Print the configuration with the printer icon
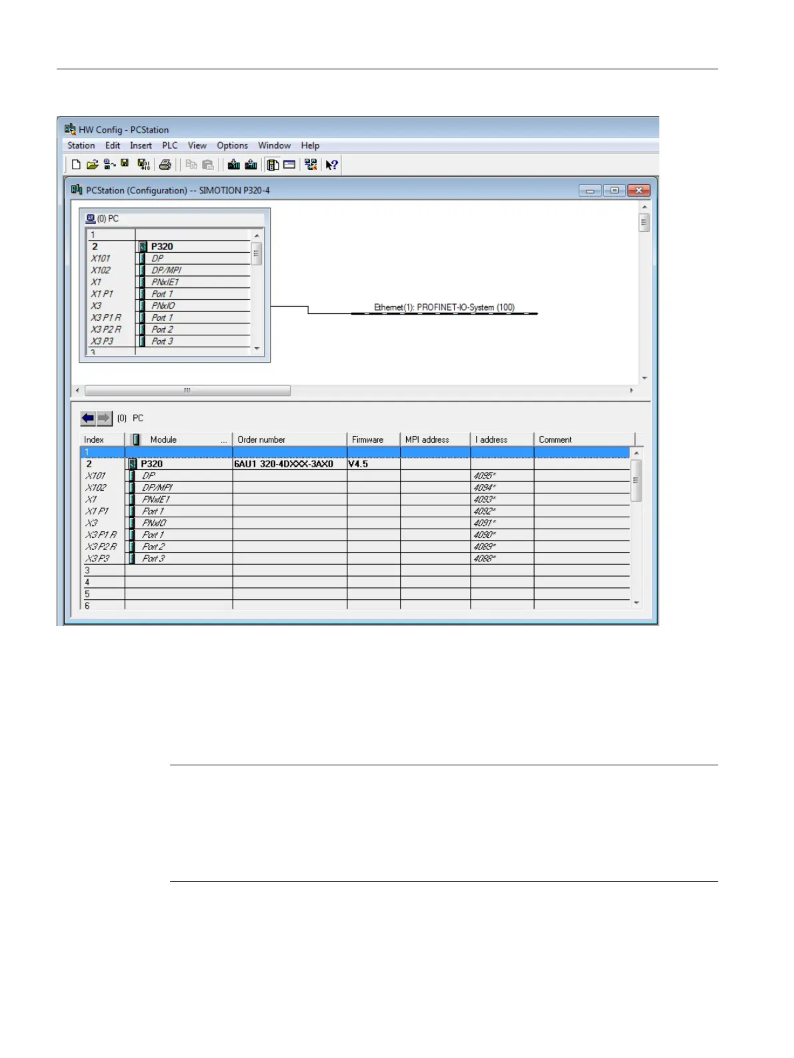This screenshot has height=1058, width=794. (165, 164)
